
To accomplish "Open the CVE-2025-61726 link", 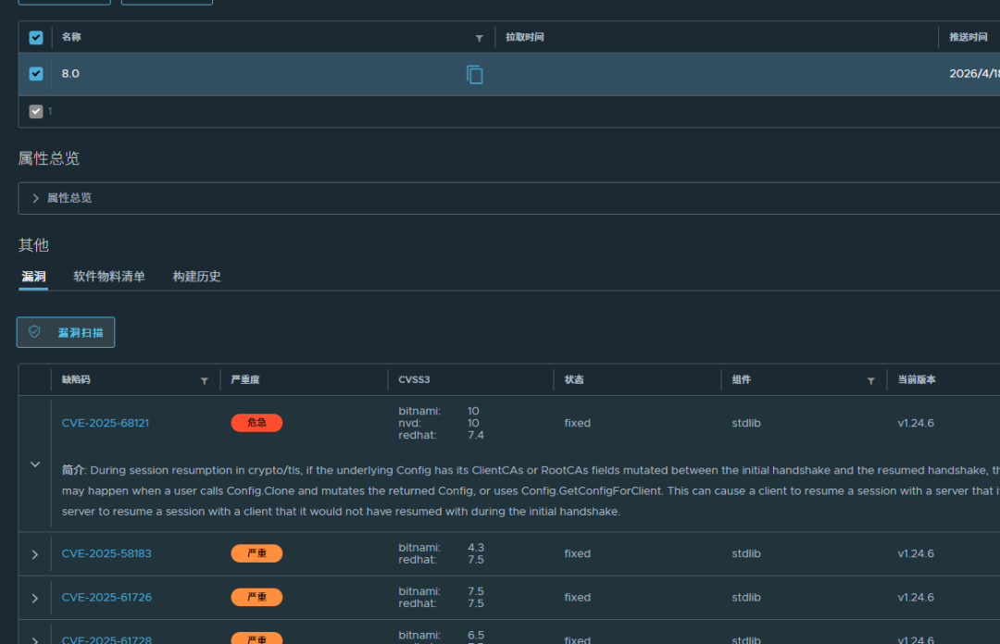I will click(106, 598).
